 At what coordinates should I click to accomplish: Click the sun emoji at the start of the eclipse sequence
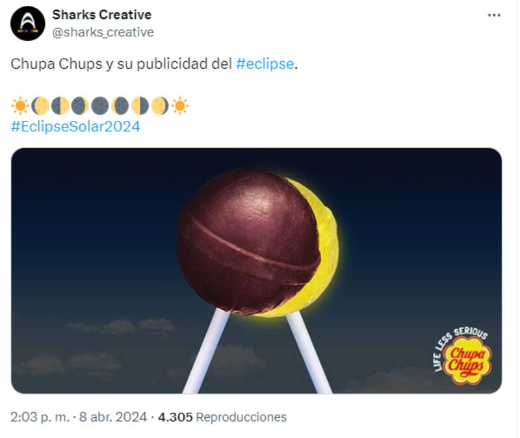tap(19, 104)
